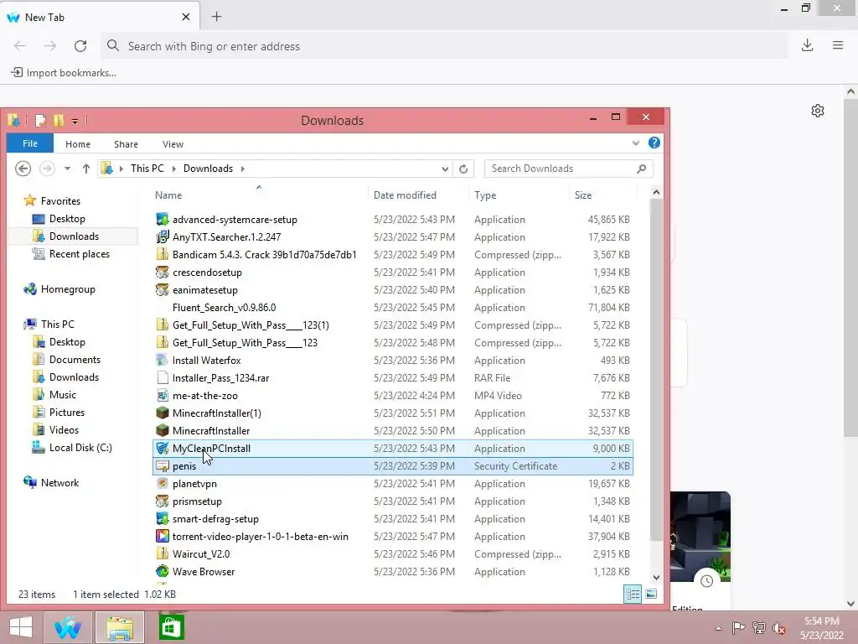Go up one folder level

86,168
